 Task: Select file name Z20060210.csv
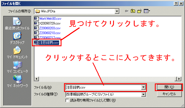[x=50, y=33]
